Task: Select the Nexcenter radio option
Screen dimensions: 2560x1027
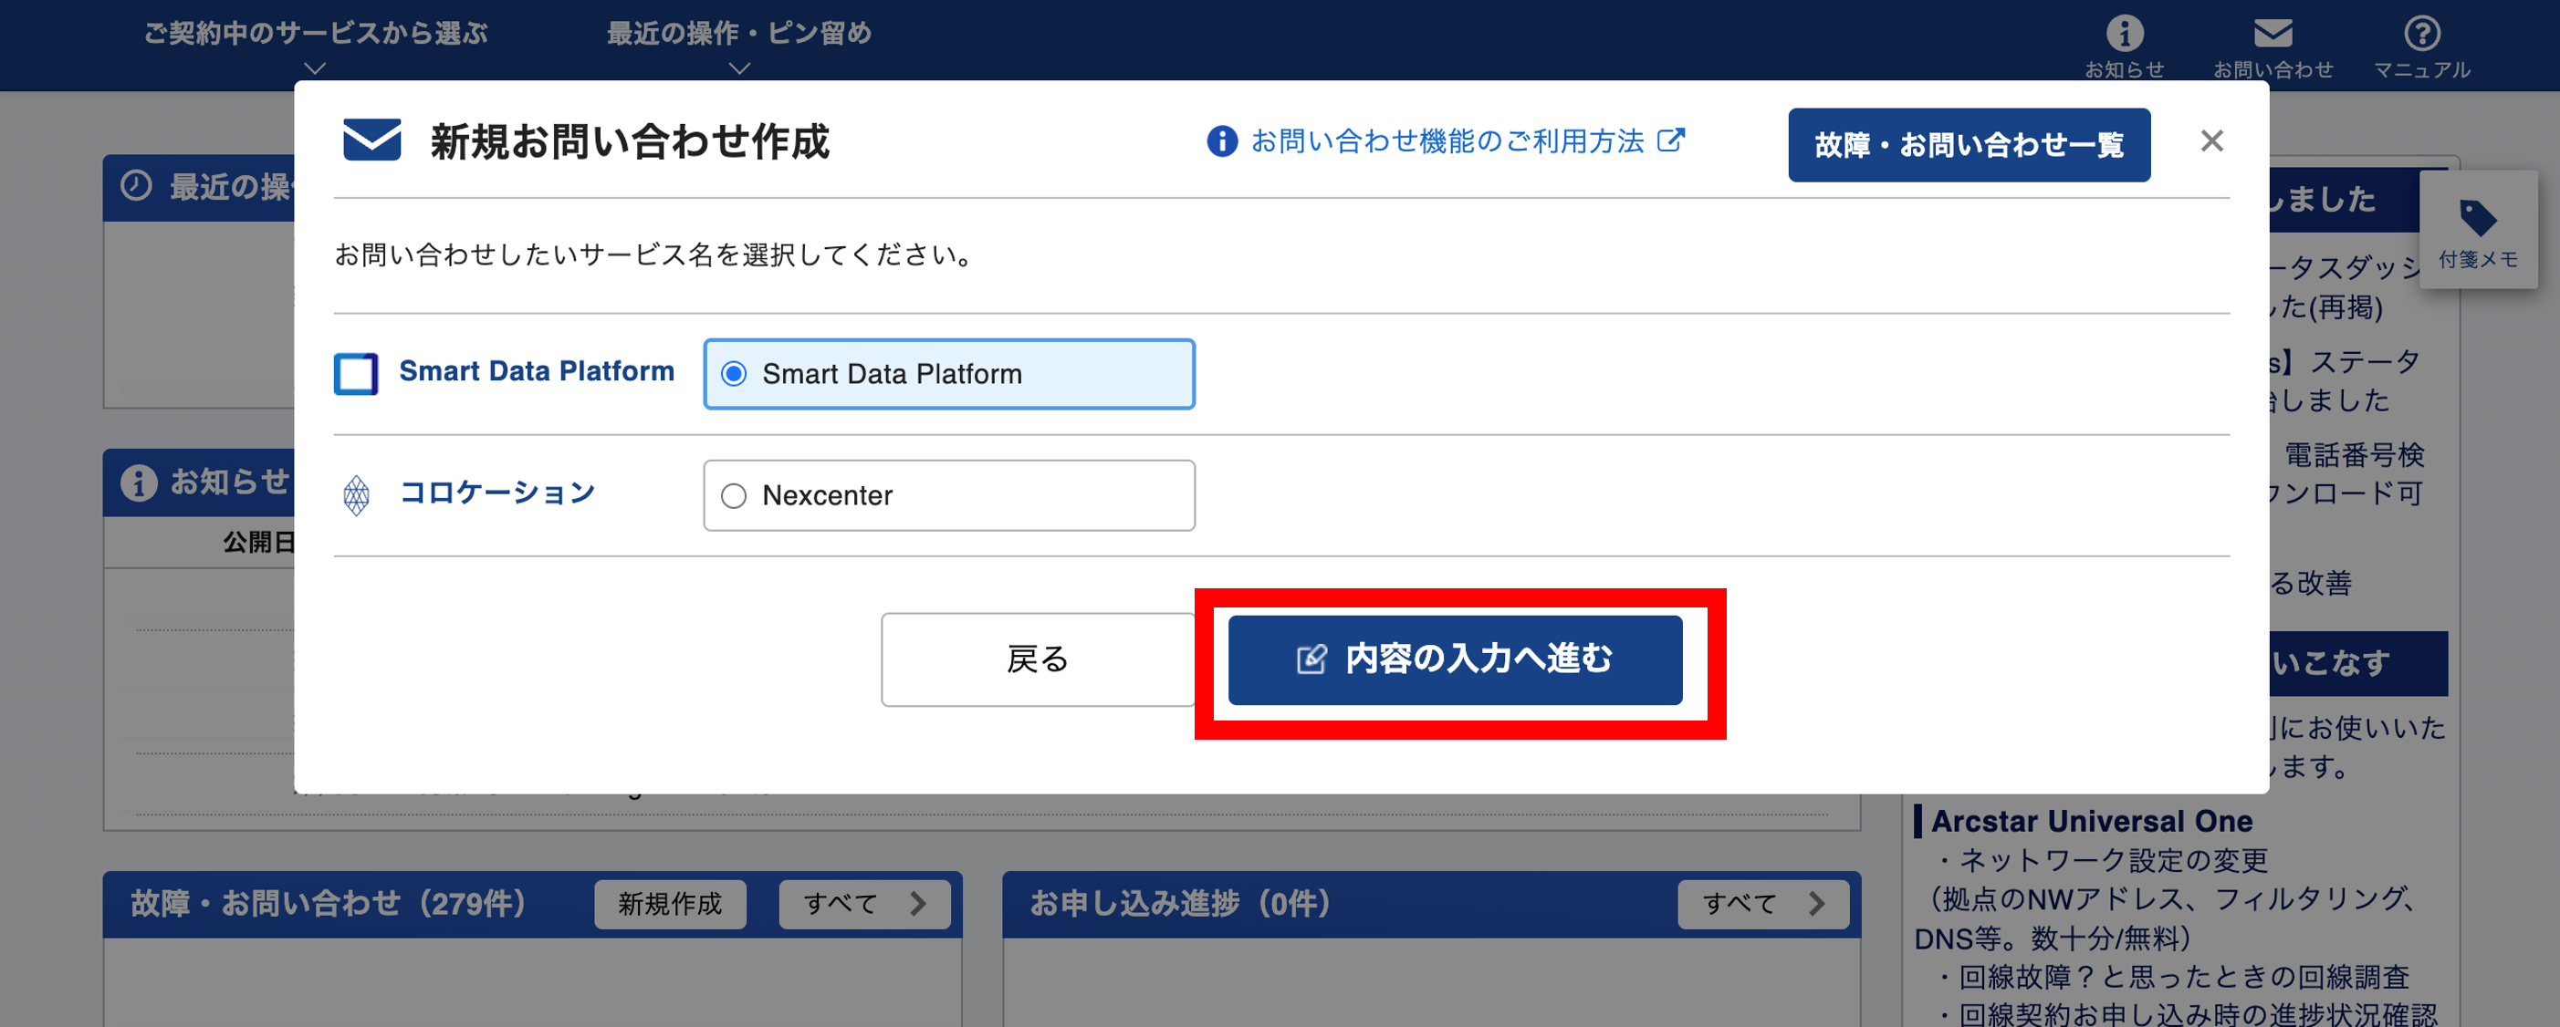Action: click(735, 495)
